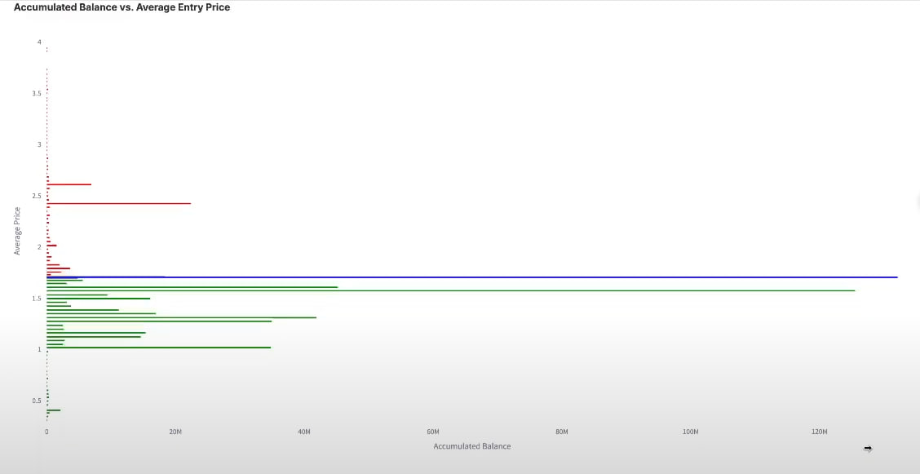Click the 3 label on the y-axis
The width and height of the screenshot is (920, 474).
click(x=38, y=144)
